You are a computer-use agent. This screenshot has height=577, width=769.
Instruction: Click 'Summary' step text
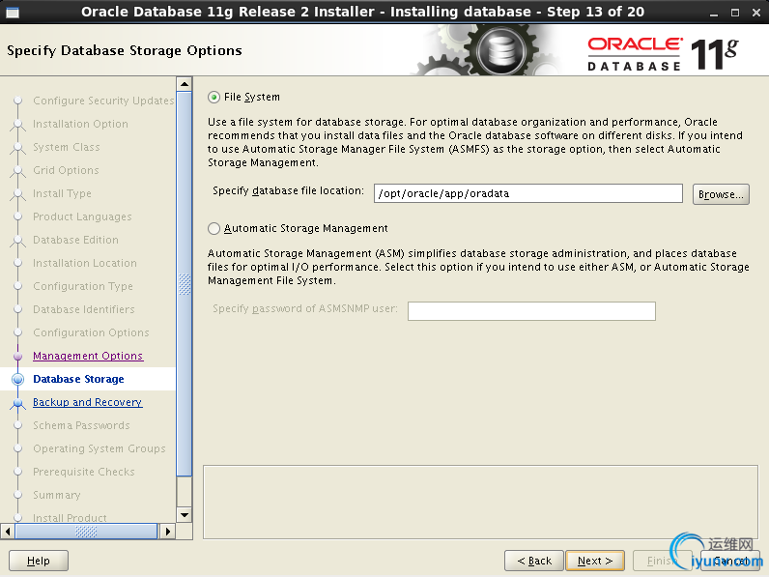coord(56,495)
